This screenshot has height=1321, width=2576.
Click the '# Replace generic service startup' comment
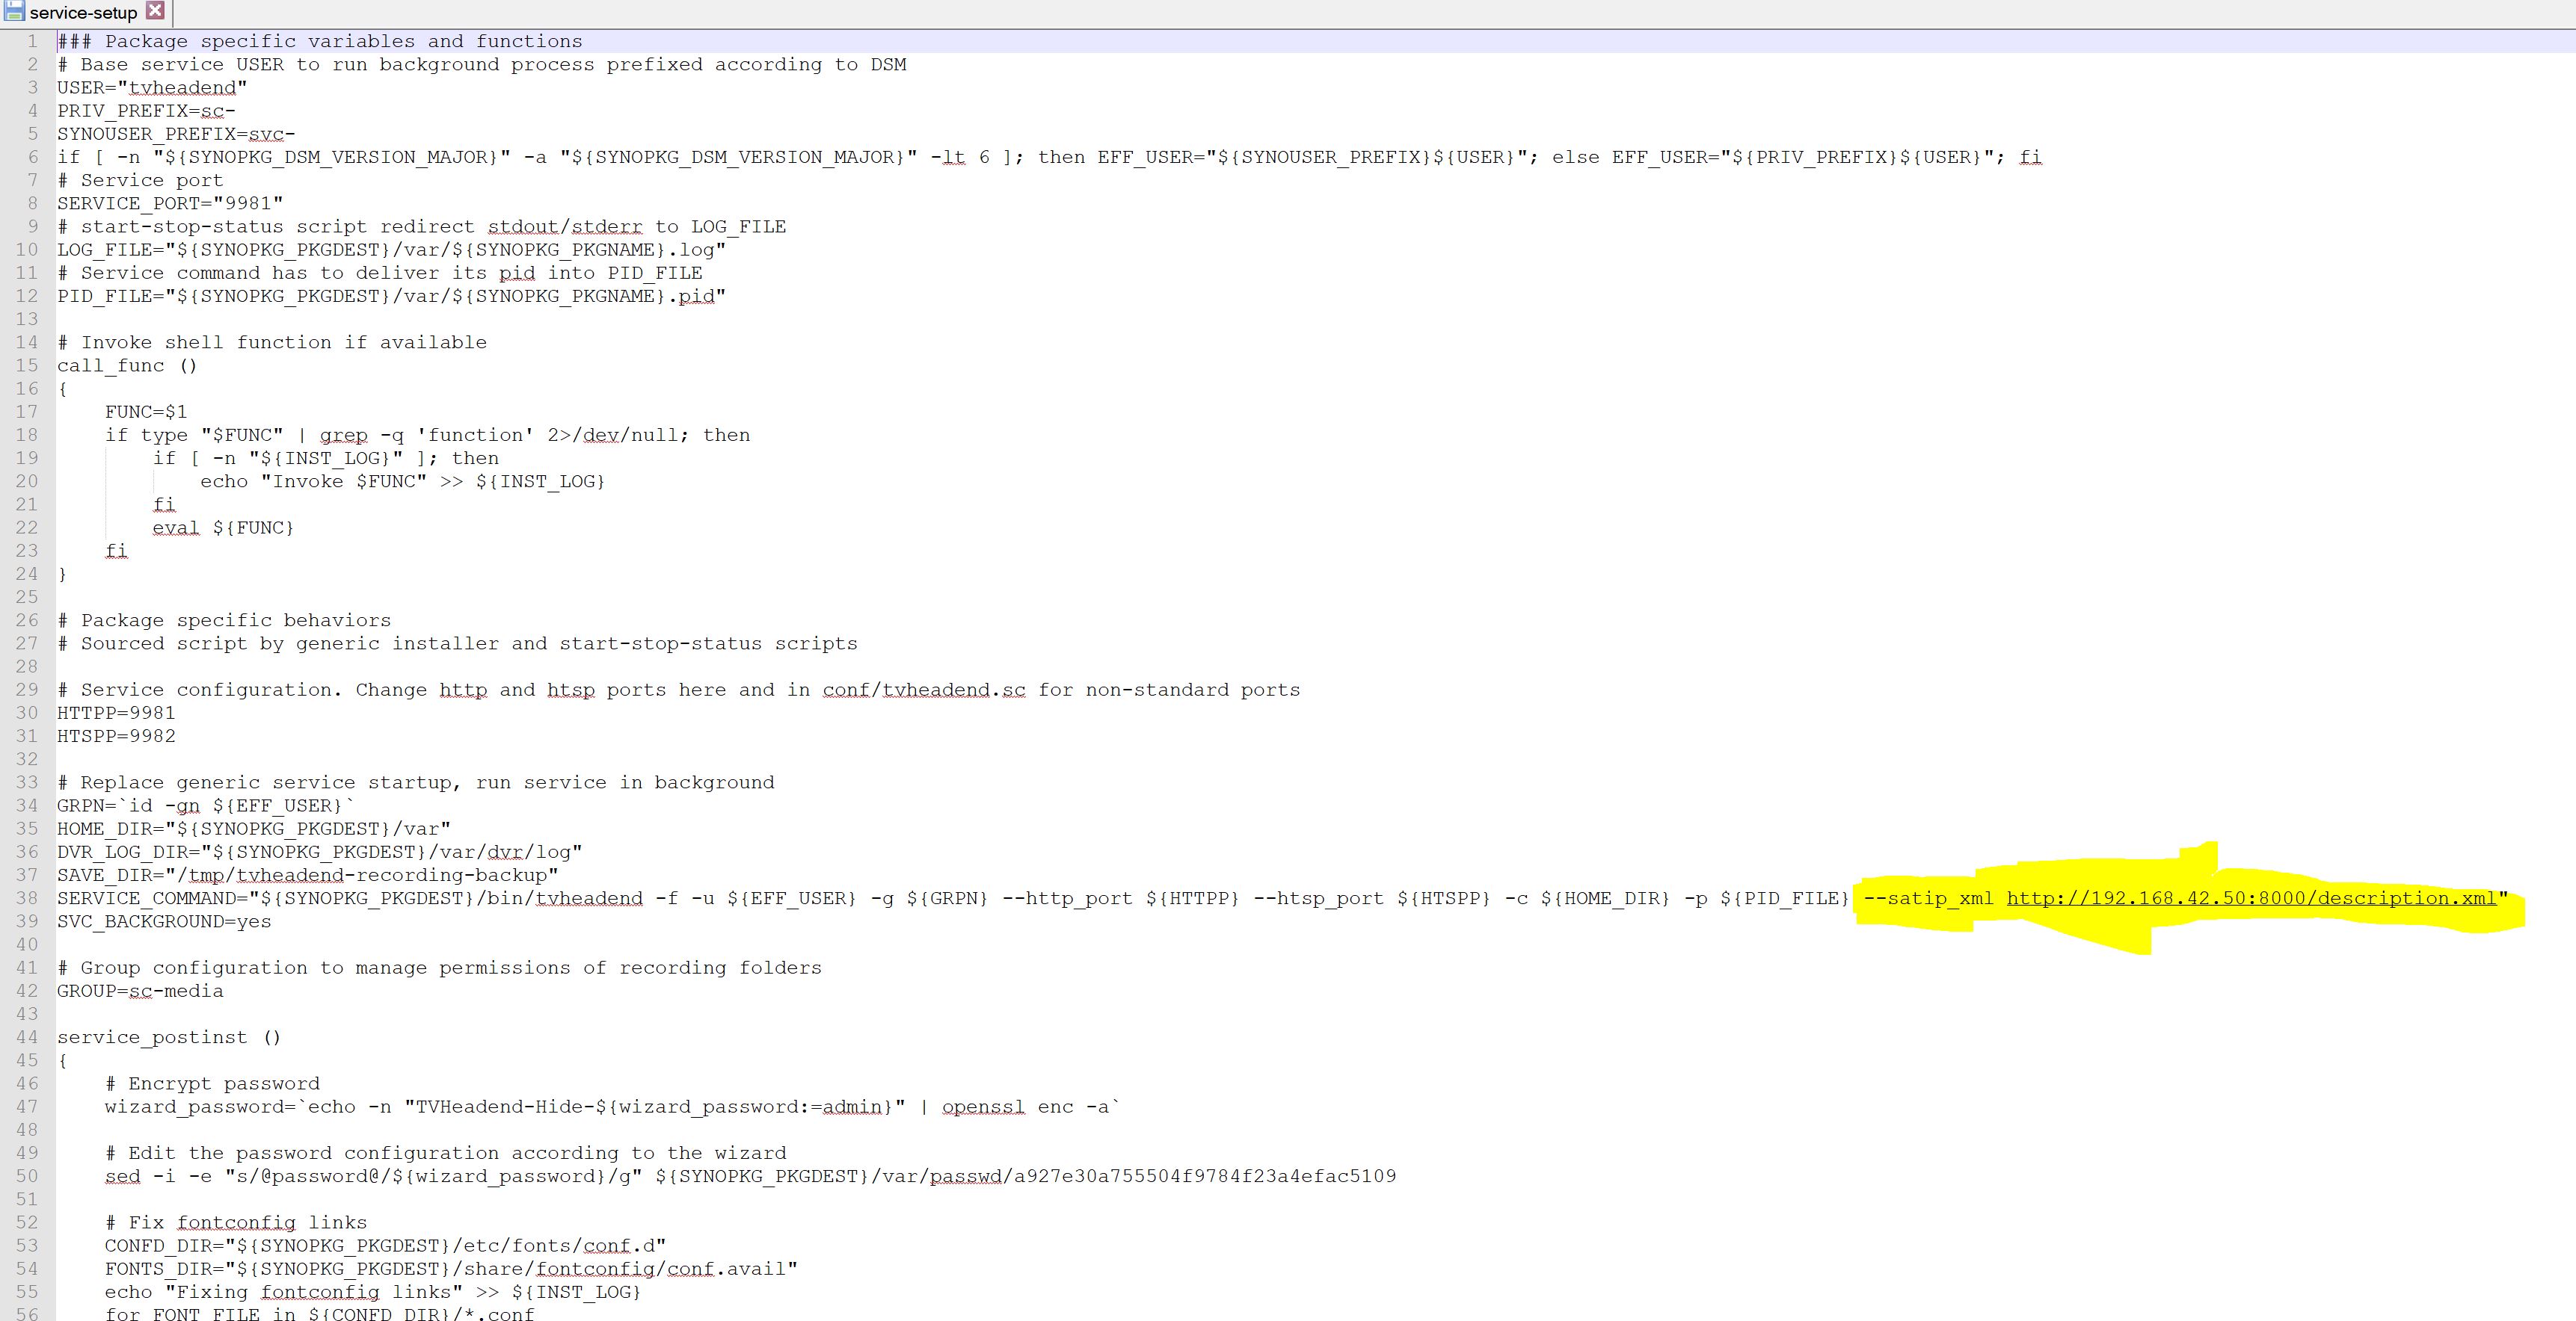(x=416, y=782)
